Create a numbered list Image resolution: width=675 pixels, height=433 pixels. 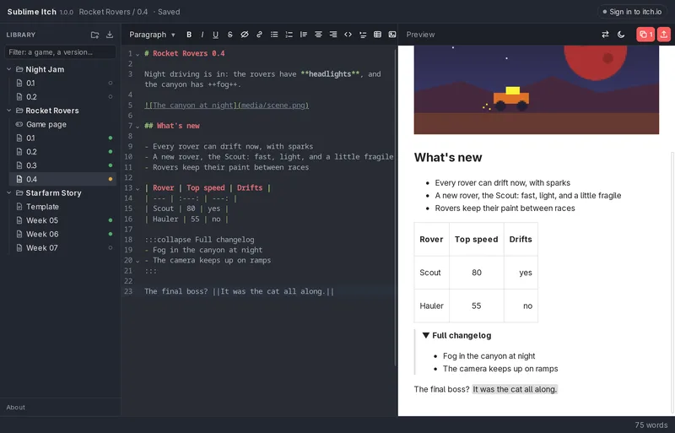pos(289,35)
